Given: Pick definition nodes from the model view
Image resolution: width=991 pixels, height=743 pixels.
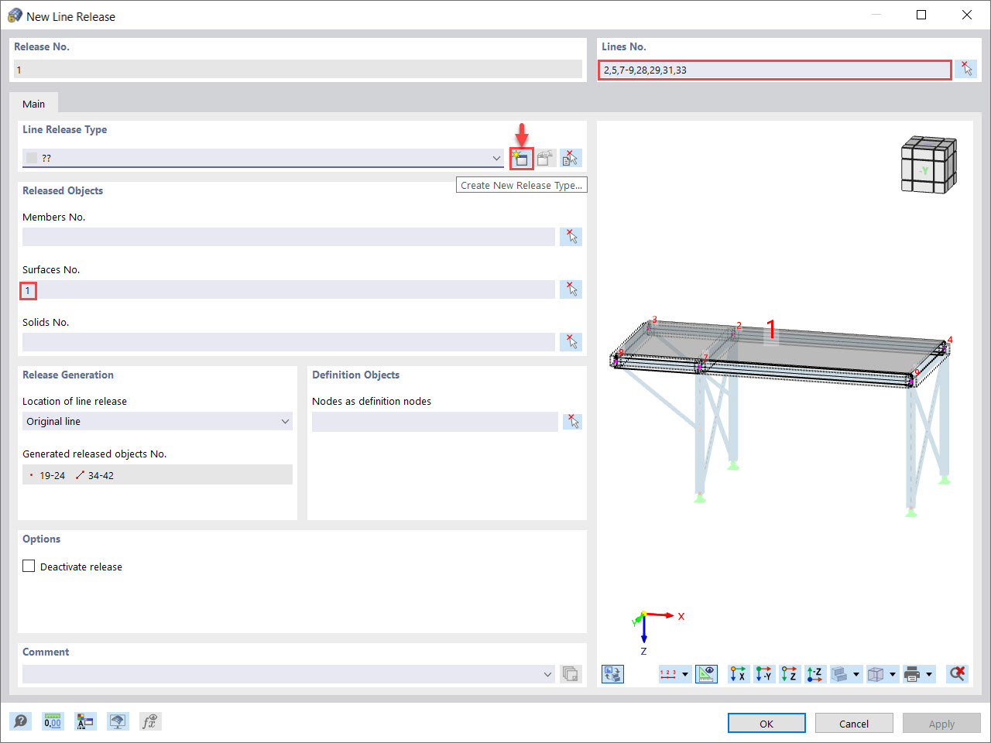Looking at the screenshot, I should pos(572,421).
